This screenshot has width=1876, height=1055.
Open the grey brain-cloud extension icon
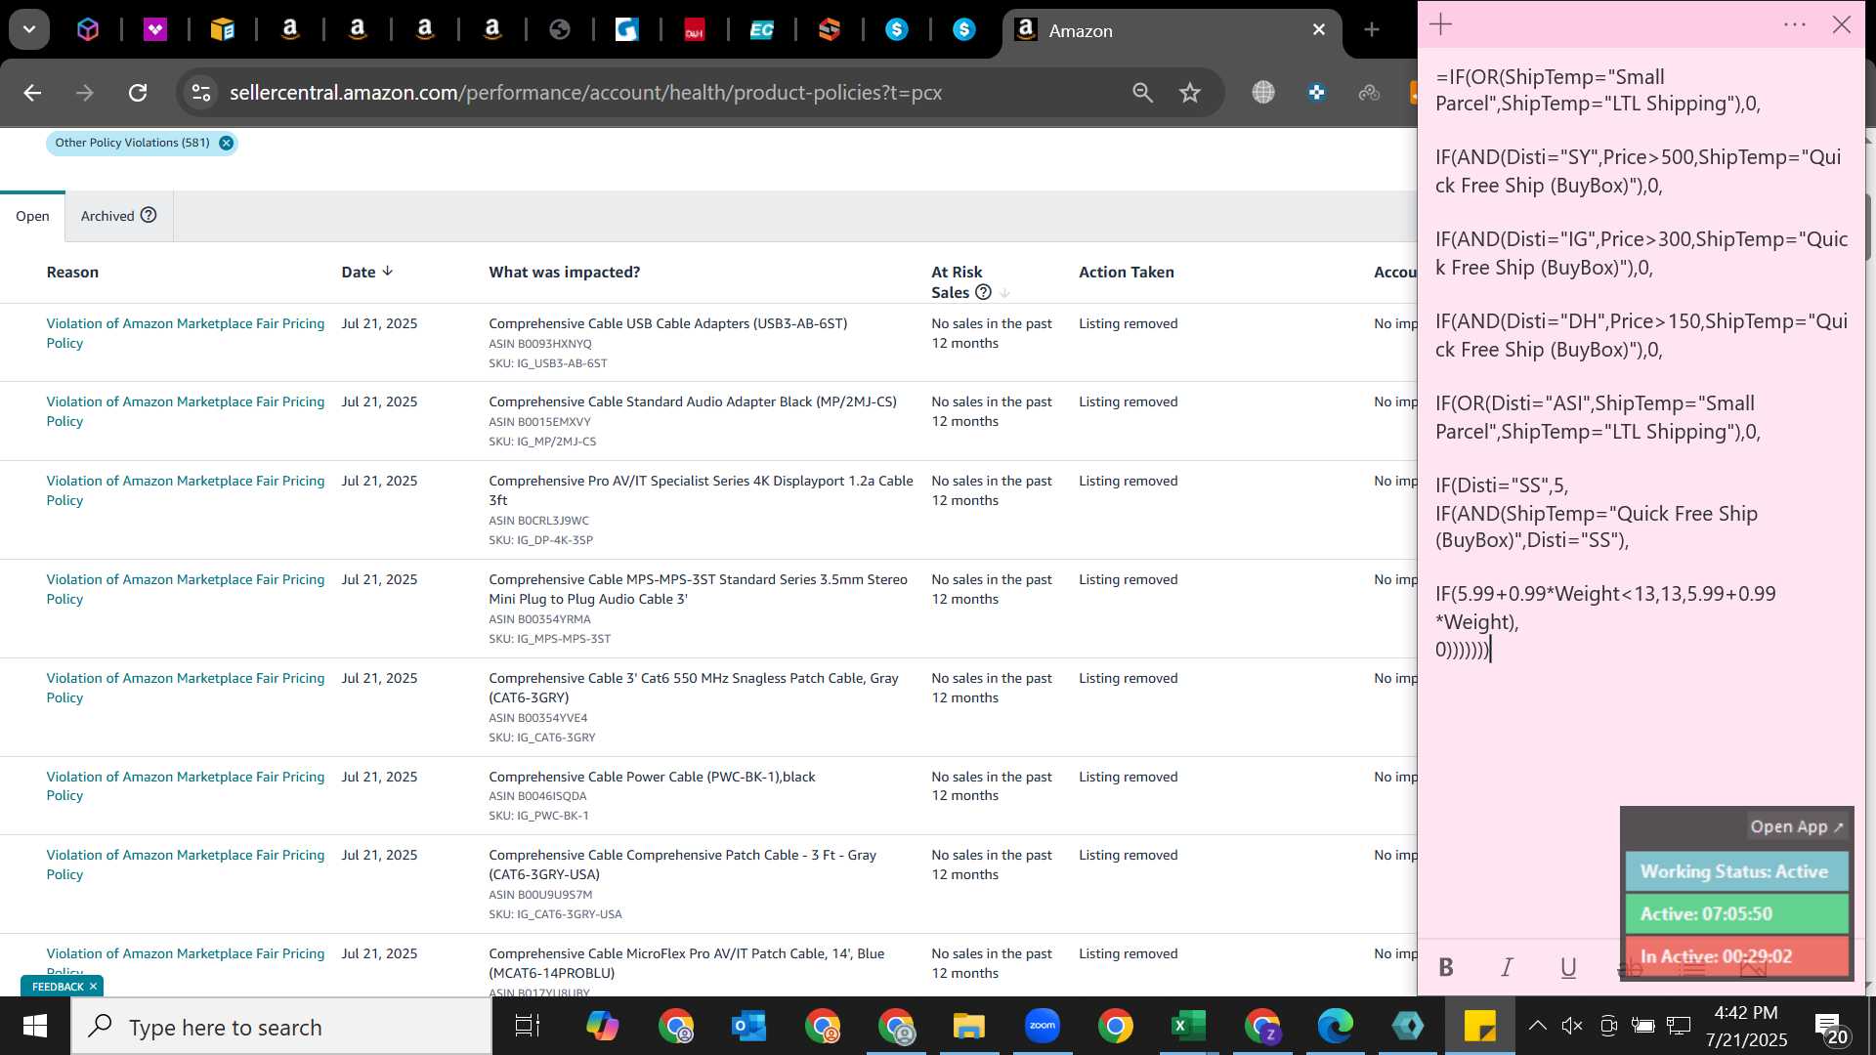coord(1369,93)
